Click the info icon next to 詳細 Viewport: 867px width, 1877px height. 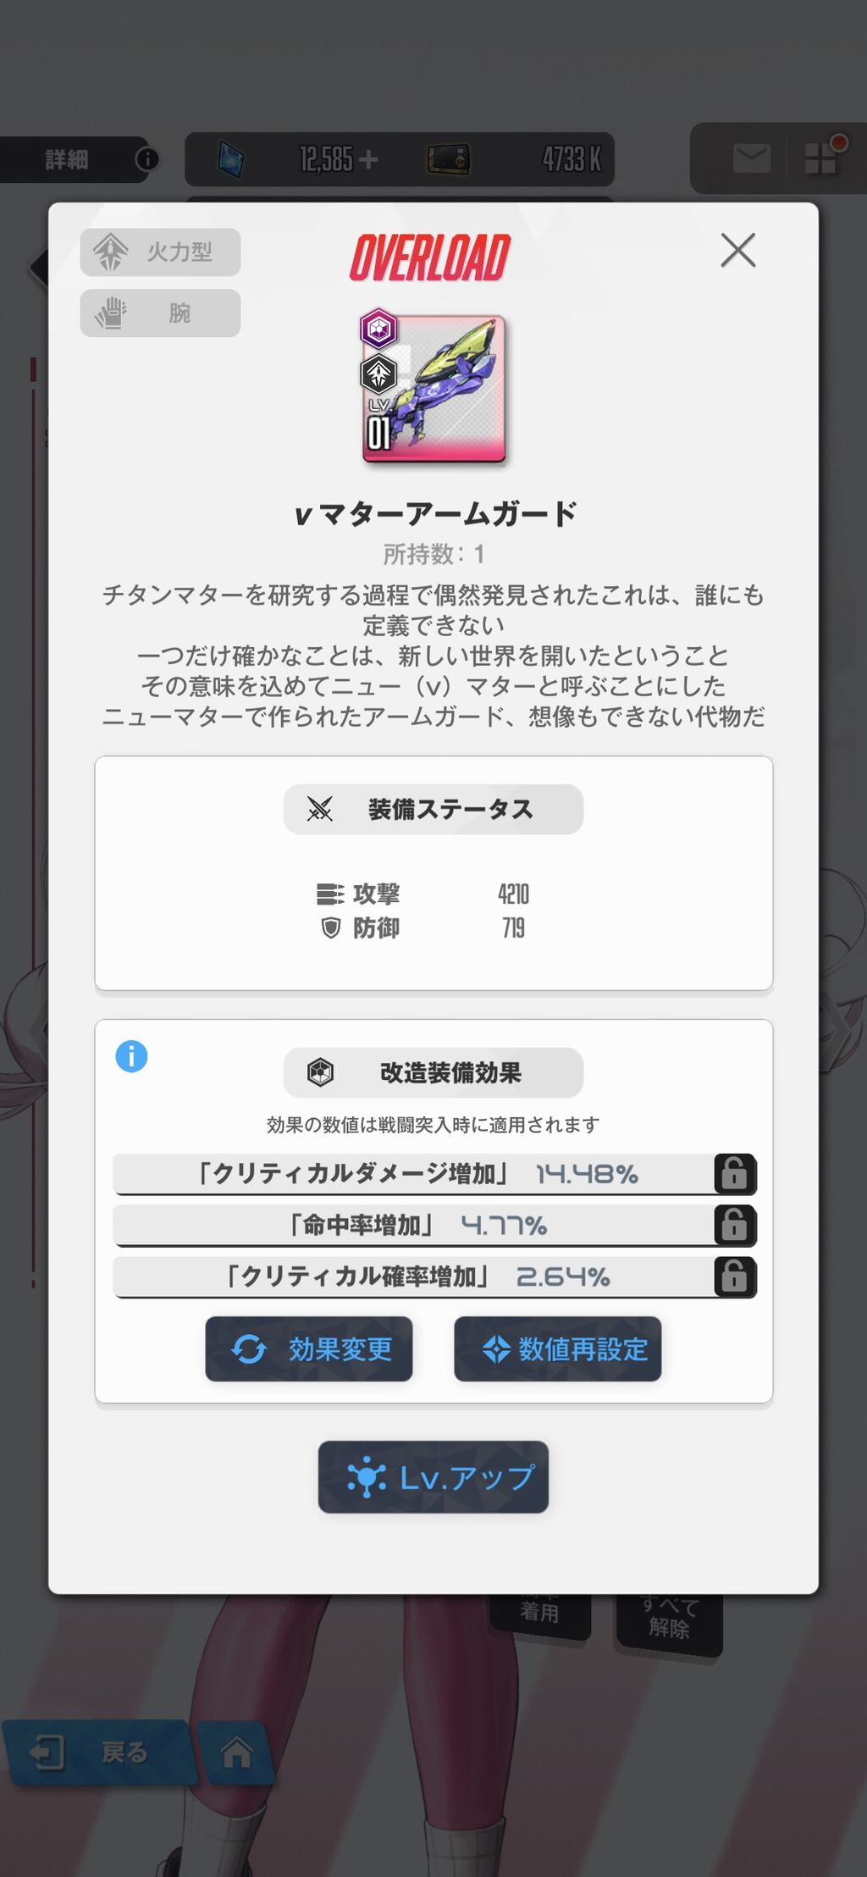point(146,159)
